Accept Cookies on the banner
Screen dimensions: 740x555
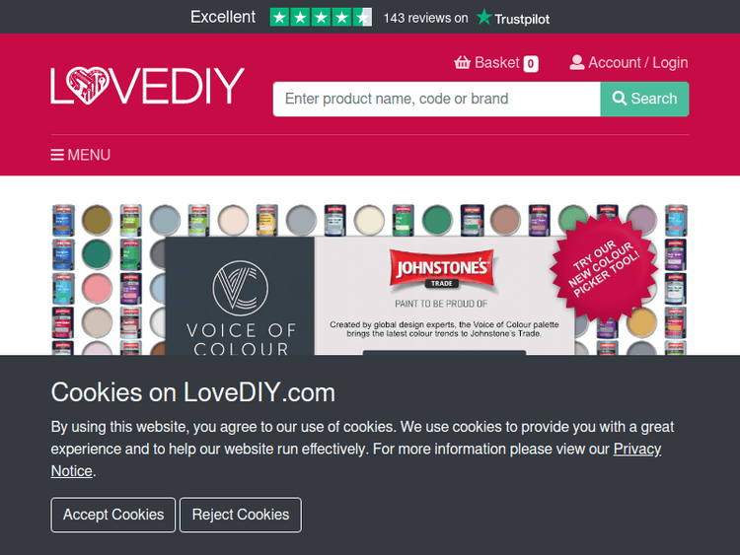113,515
